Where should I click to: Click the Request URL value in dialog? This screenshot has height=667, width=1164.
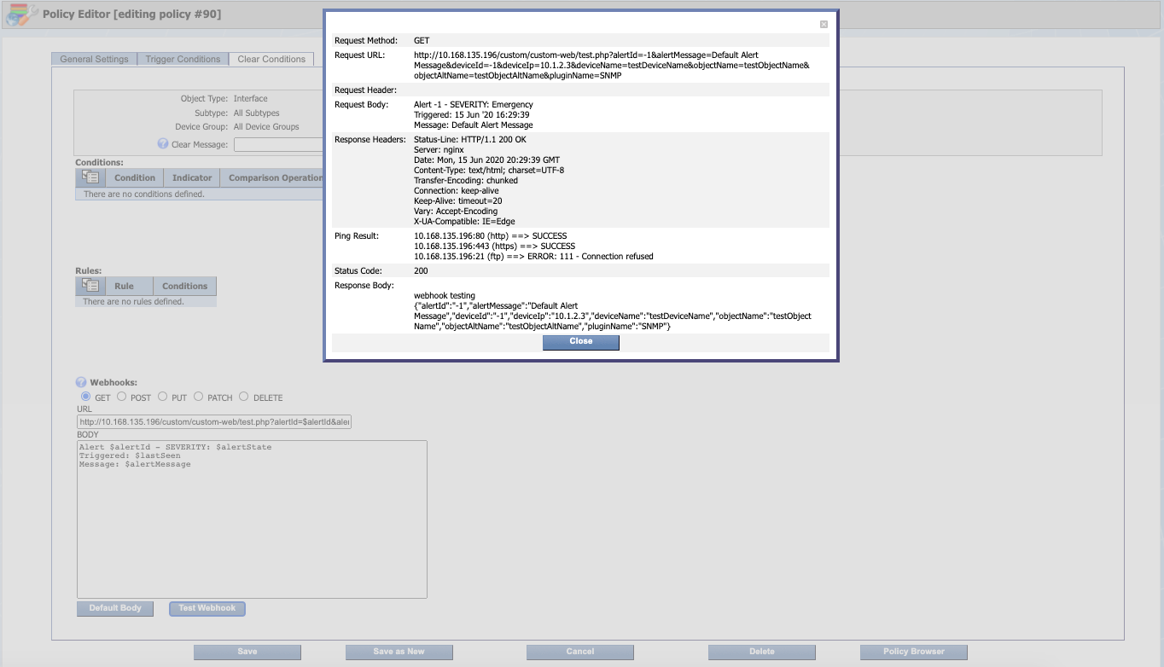[x=611, y=65]
